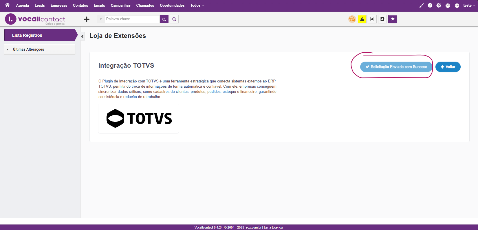Click inside the Palavra chave search field
Image resolution: width=478 pixels, height=230 pixels.
132,19
